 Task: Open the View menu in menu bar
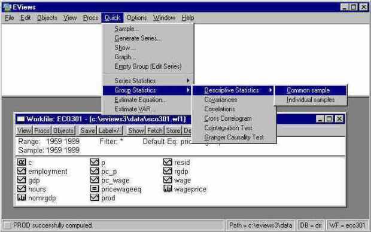(70, 18)
